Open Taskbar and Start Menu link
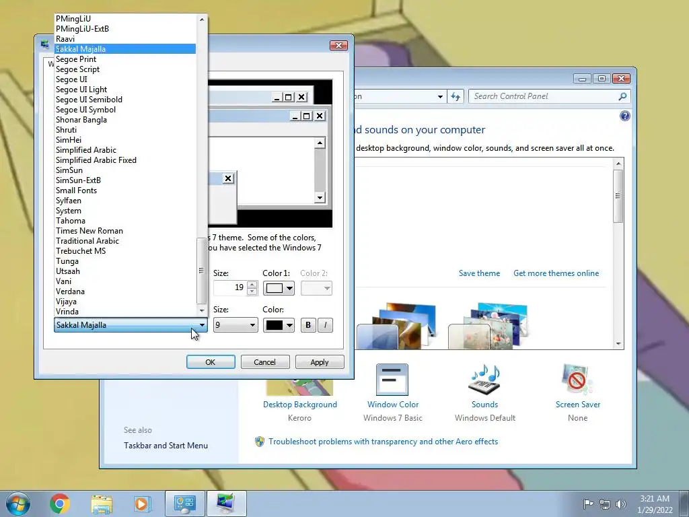This screenshot has width=689, height=517. coord(166,446)
